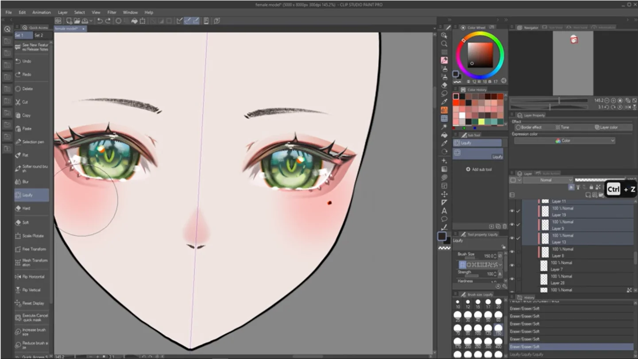Open the Animation menu
The image size is (638, 359).
(42, 12)
